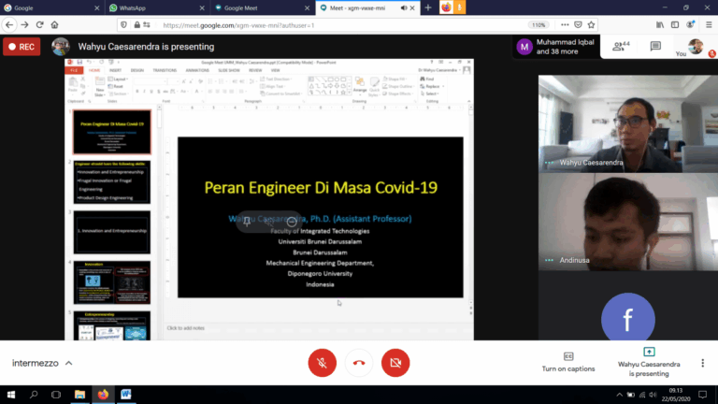Open new browser tab

[427, 7]
